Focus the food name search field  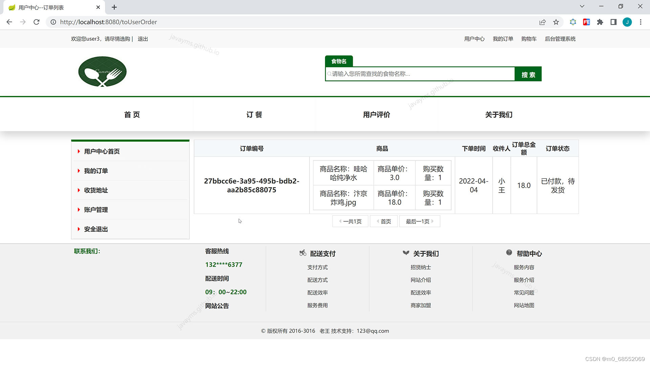420,74
